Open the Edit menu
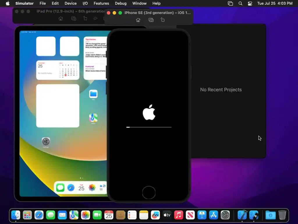The width and height of the screenshot is (298, 224). point(55,3)
